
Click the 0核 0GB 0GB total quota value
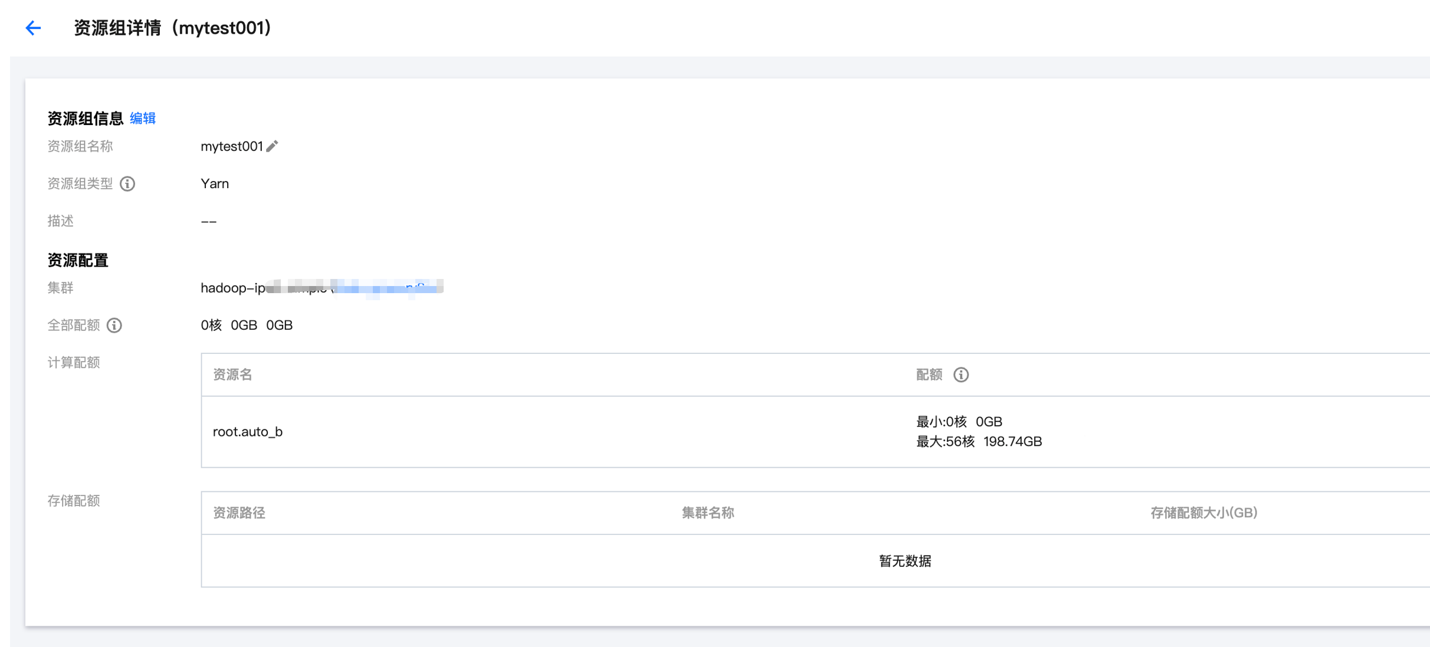247,326
